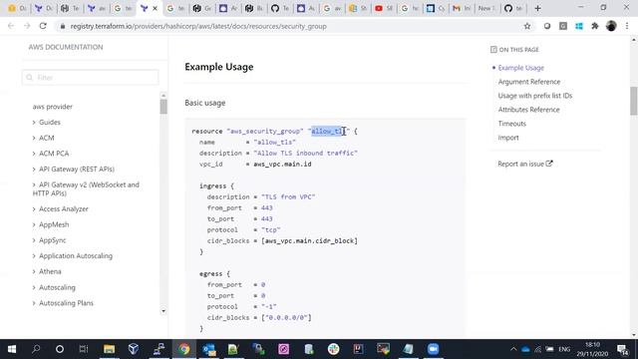Image resolution: width=638 pixels, height=359 pixels.
Task: Open VirtualBox from the taskbar
Action: [134, 349]
